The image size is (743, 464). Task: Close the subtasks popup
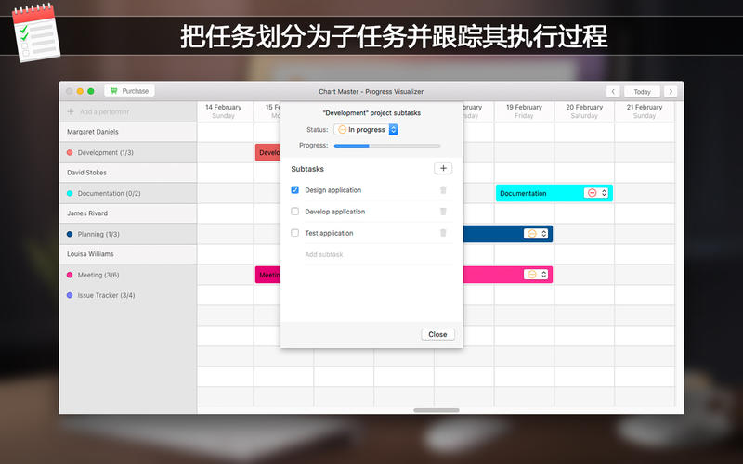[437, 334]
